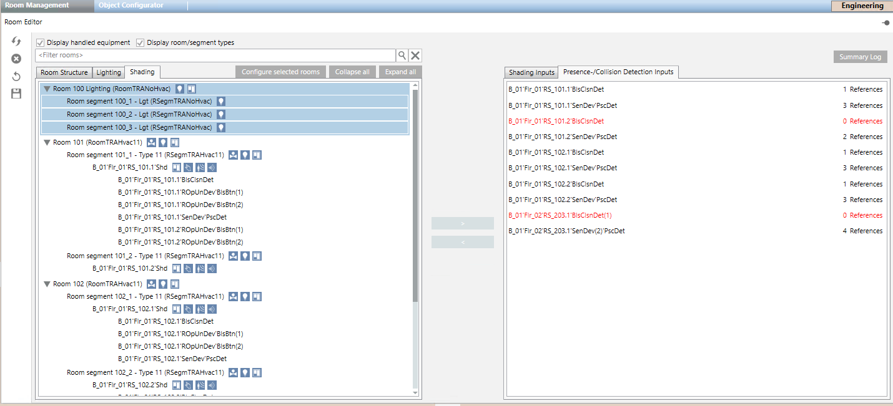Screen dimensions: 893x406
Task: Collapse the Room 102 tree node
Action: [x=47, y=284]
